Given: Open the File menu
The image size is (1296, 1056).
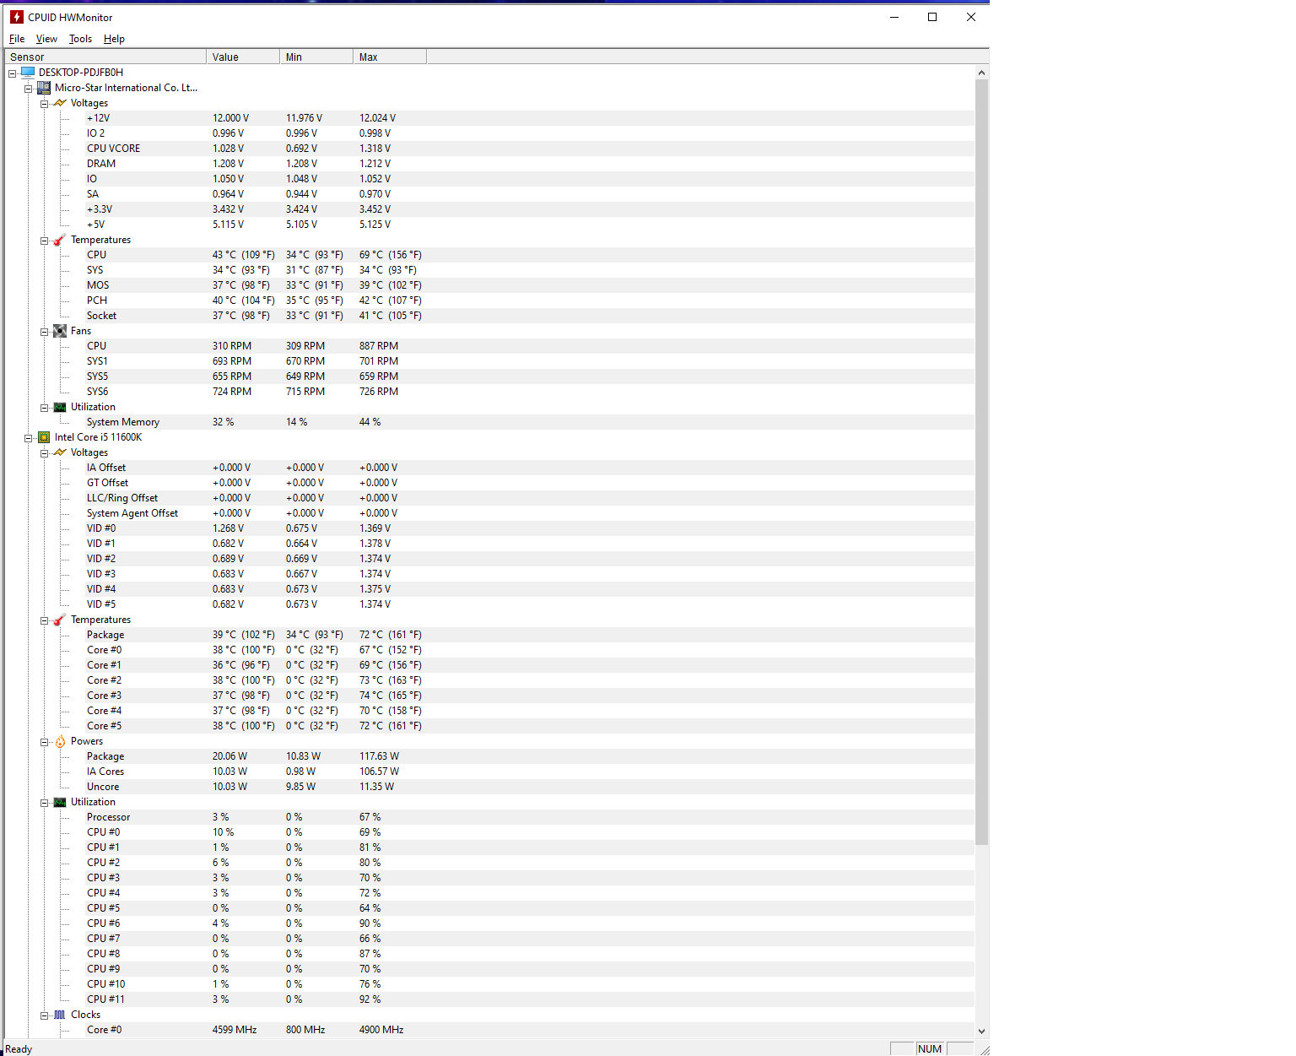Looking at the screenshot, I should (17, 39).
